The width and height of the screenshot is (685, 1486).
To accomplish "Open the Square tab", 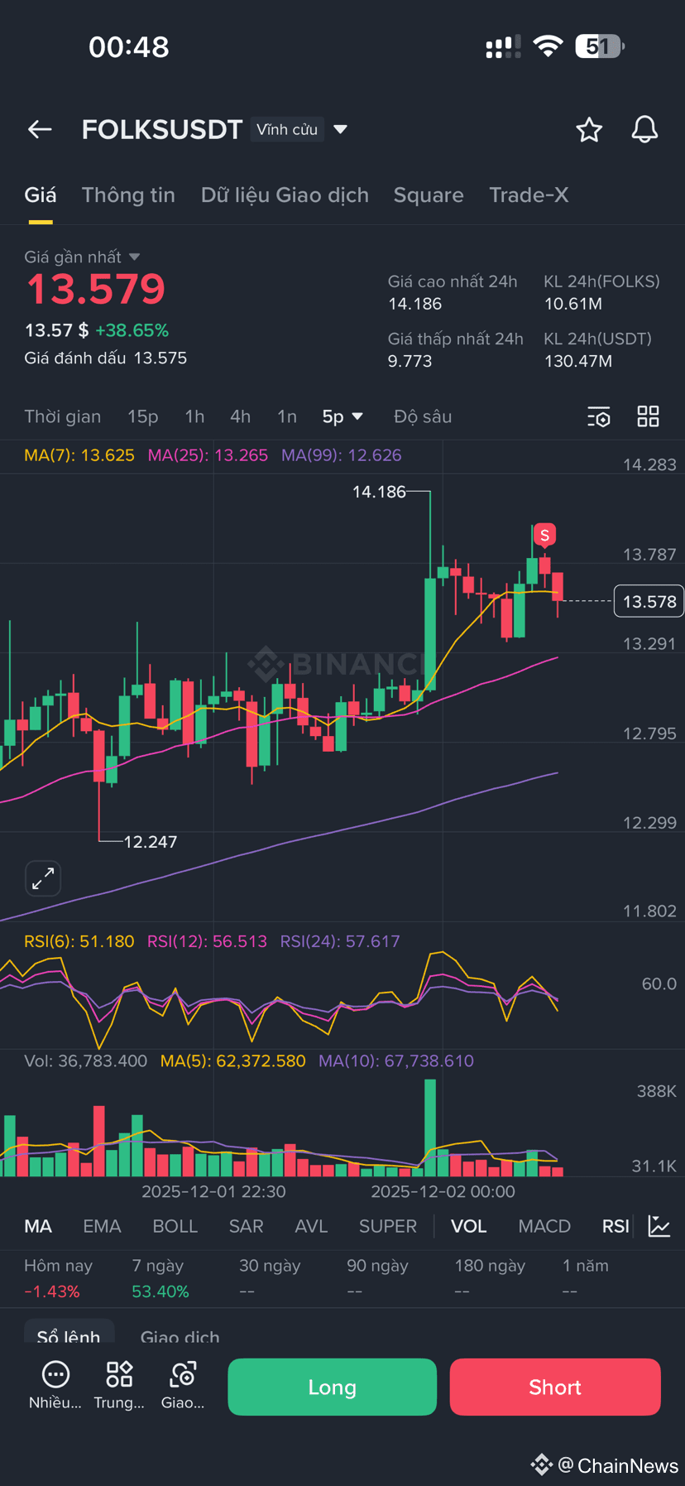I will (429, 195).
